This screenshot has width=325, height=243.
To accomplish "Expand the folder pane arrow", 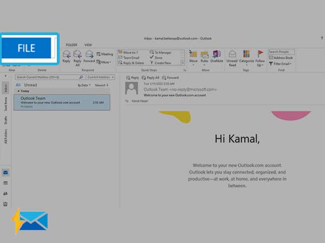I will pos(5,76).
